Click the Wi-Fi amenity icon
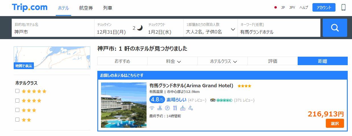This screenshot has width=352, height=136. pos(152,108)
